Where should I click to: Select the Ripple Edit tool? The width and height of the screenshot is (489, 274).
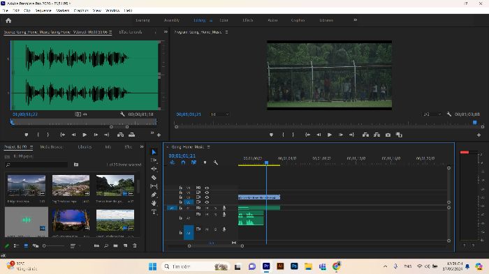coord(154,169)
